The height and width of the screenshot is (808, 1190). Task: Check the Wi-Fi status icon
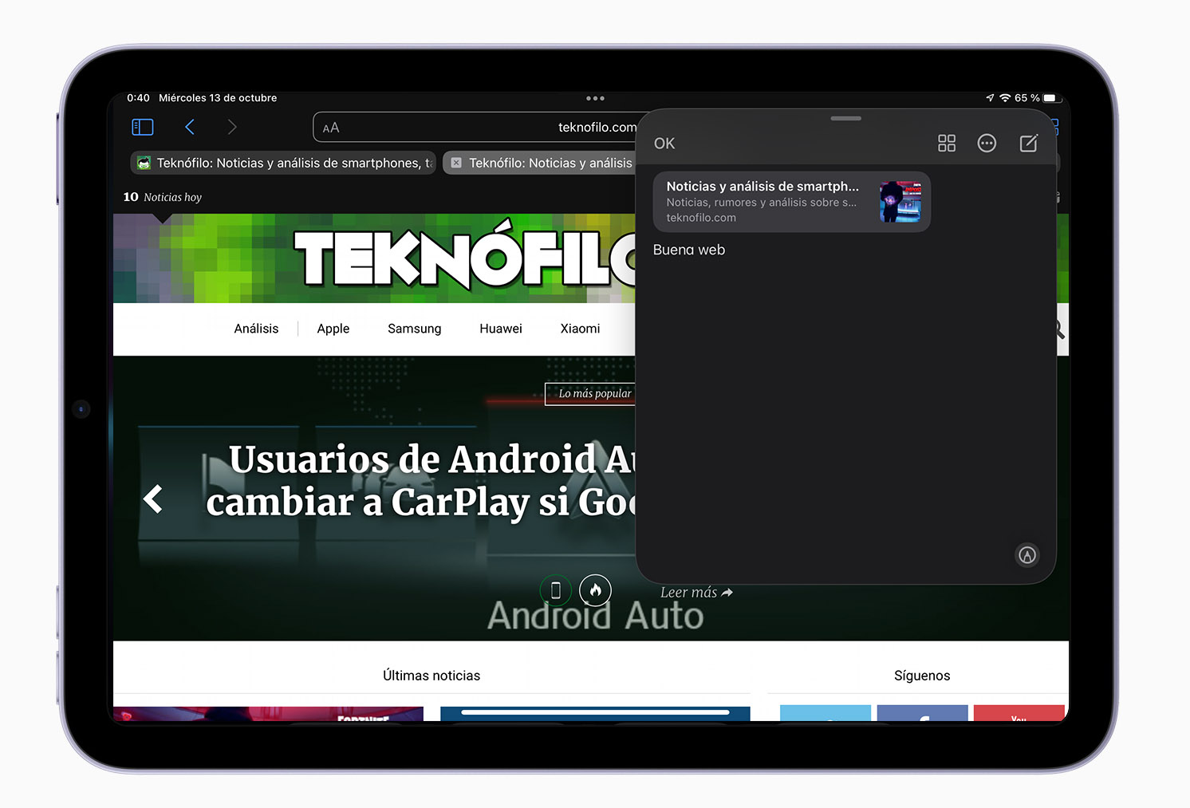pyautogui.click(x=1005, y=98)
